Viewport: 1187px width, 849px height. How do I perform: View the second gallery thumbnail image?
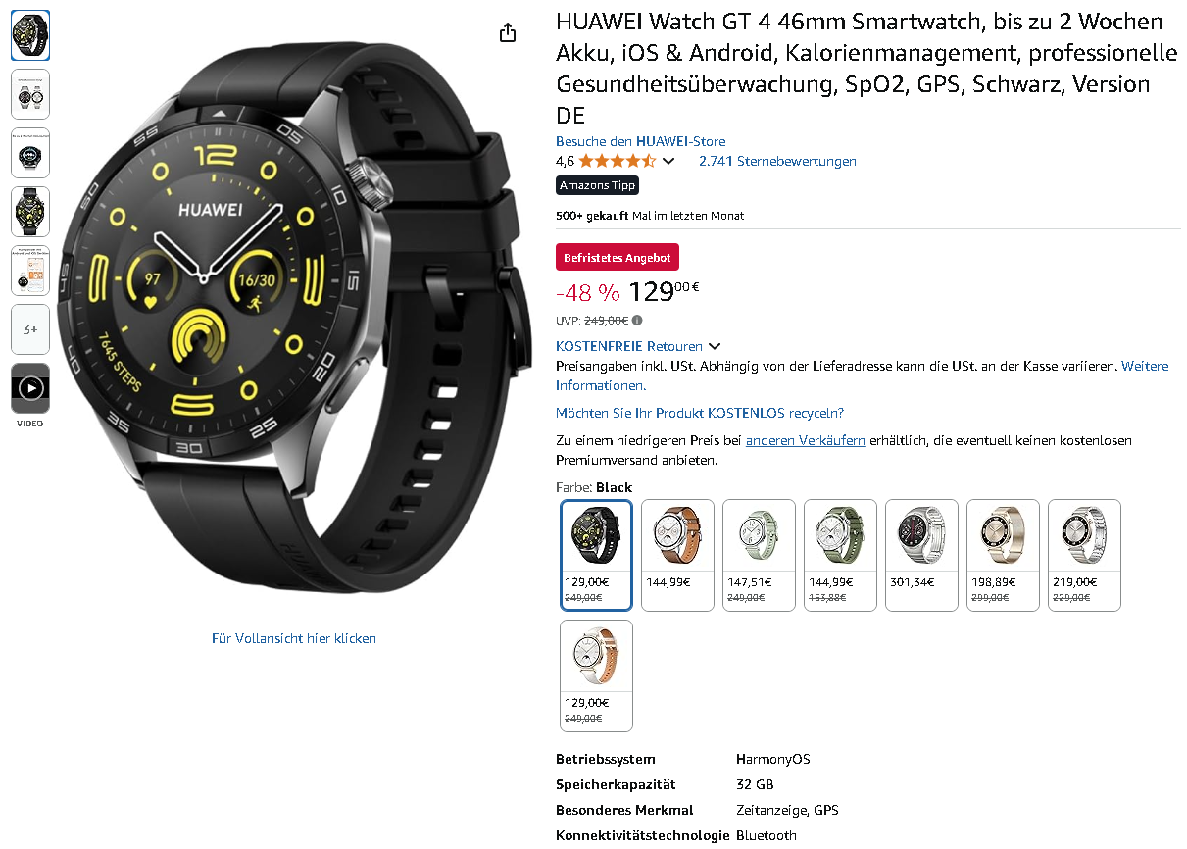[x=30, y=94]
